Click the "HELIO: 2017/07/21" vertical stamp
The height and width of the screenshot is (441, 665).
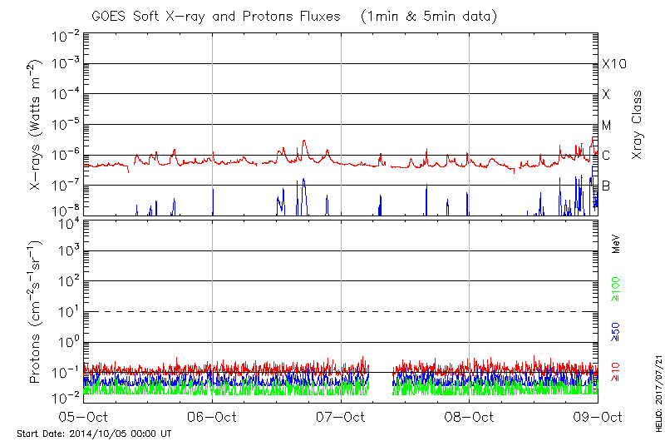tap(657, 389)
